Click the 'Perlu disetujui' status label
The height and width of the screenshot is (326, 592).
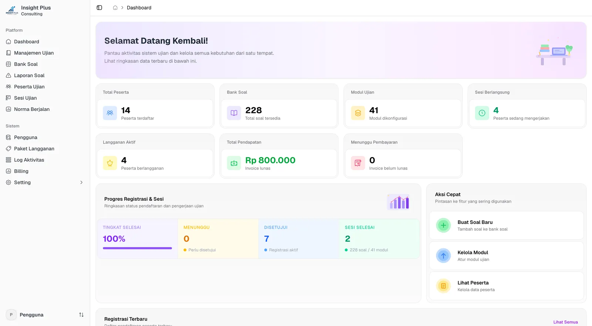point(202,250)
